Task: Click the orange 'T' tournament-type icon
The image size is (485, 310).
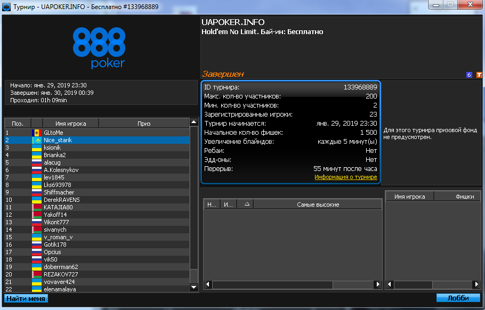Action: point(479,75)
